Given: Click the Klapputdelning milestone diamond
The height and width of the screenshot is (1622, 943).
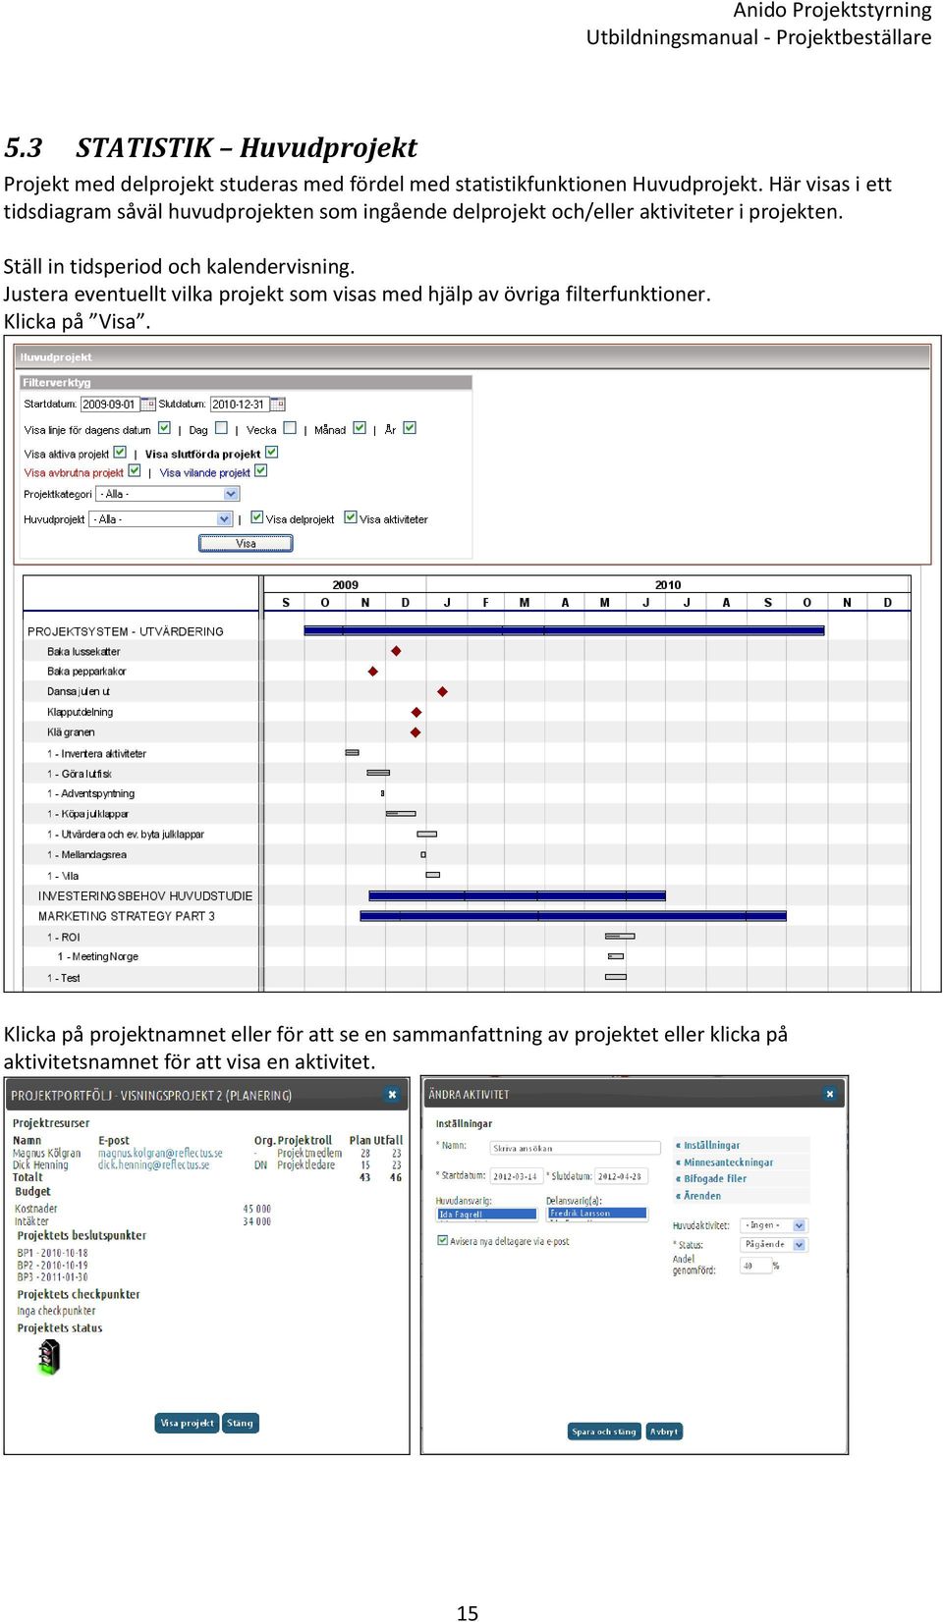Looking at the screenshot, I should click(416, 712).
